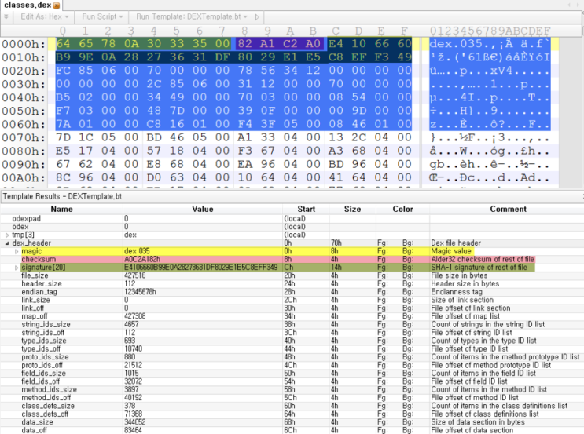Sort by the Name column header
Screen dimensions: 584x434
[x=62, y=209]
